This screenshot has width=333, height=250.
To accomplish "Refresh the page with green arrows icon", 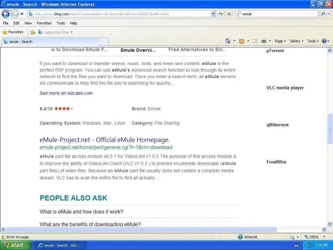I will point(221,14).
